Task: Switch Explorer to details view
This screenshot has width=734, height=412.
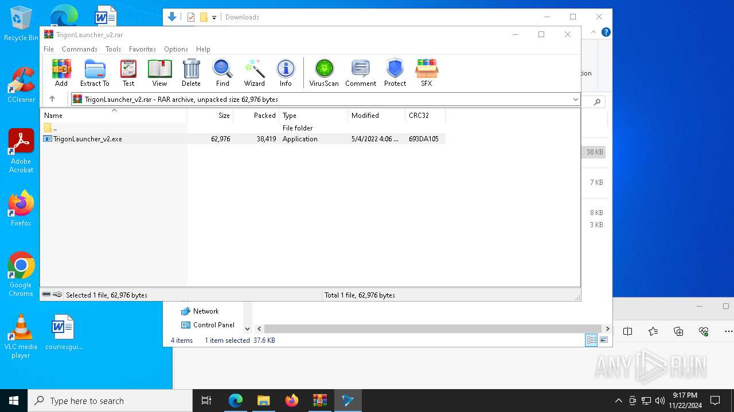Action: click(x=591, y=340)
